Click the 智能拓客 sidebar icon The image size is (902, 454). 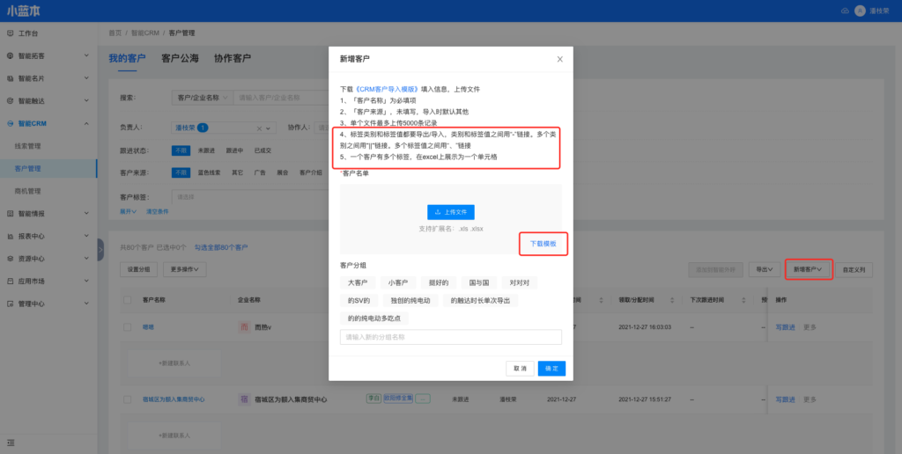(10, 55)
